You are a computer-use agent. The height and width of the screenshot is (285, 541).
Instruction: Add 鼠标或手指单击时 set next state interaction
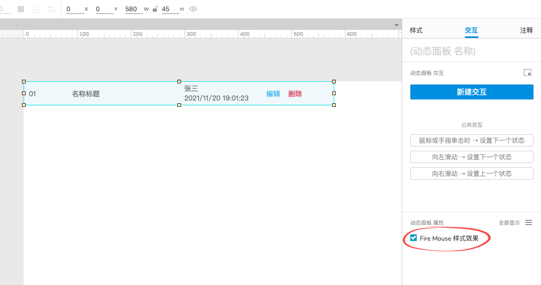pyautogui.click(x=471, y=141)
